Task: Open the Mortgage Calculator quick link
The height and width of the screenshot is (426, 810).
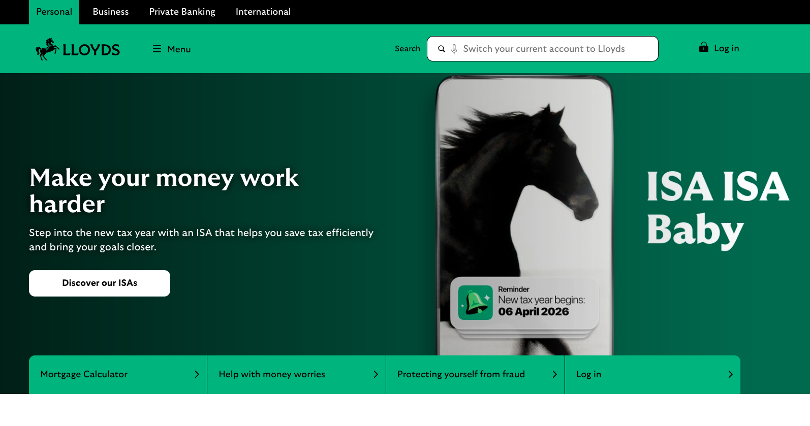Action: [118, 375]
